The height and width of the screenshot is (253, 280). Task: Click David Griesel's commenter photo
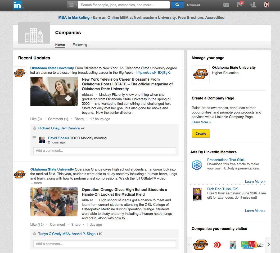(42, 140)
